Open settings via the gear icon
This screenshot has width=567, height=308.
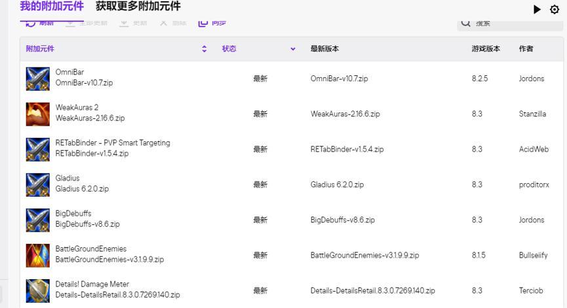(x=555, y=9)
